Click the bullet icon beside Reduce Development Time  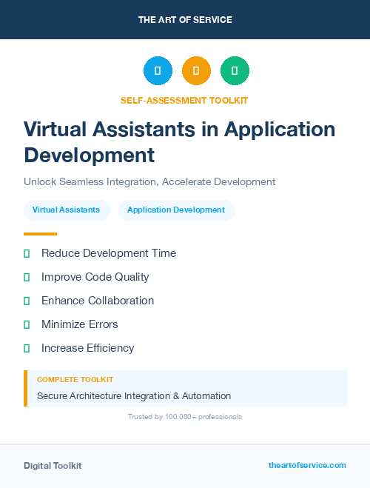(x=27, y=254)
